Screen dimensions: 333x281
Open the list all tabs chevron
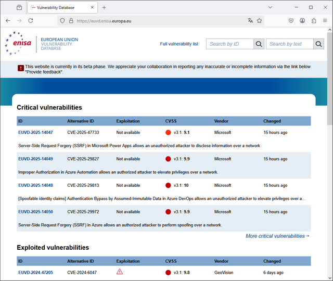270,7
